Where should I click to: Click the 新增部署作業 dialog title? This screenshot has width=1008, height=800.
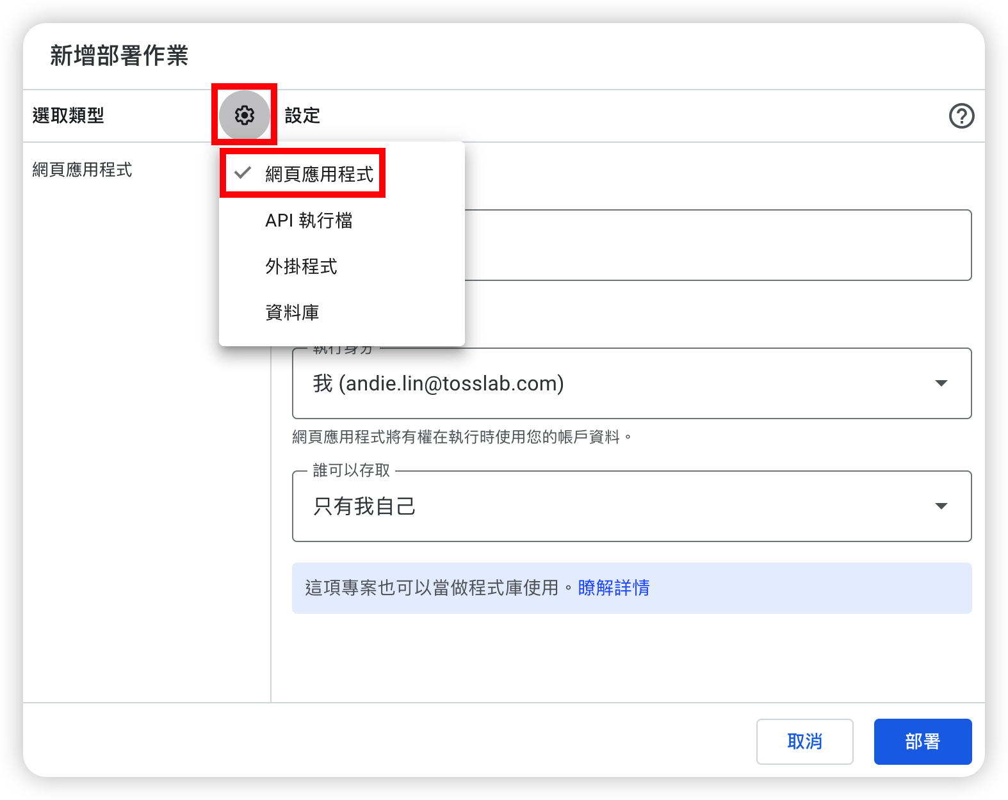[119, 56]
